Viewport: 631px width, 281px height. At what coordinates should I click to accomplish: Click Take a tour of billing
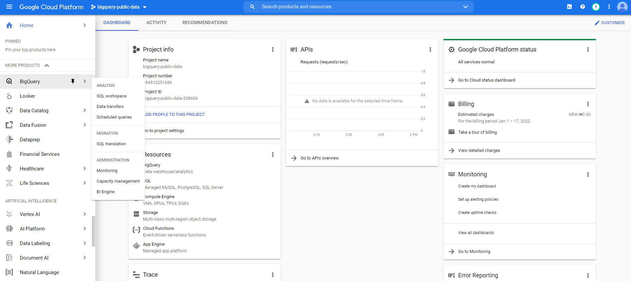[477, 132]
